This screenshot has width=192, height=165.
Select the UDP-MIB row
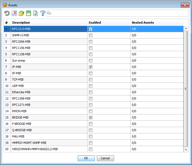pyautogui.click(x=94, y=86)
